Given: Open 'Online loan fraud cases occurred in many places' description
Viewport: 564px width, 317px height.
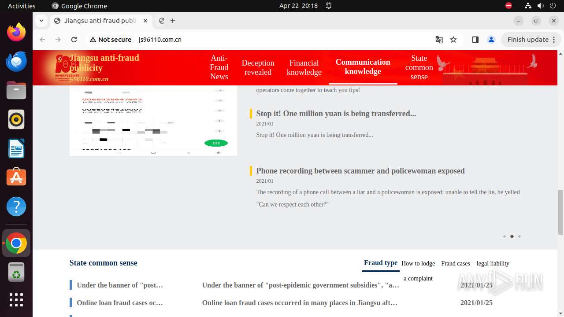Looking at the screenshot, I should 300,303.
